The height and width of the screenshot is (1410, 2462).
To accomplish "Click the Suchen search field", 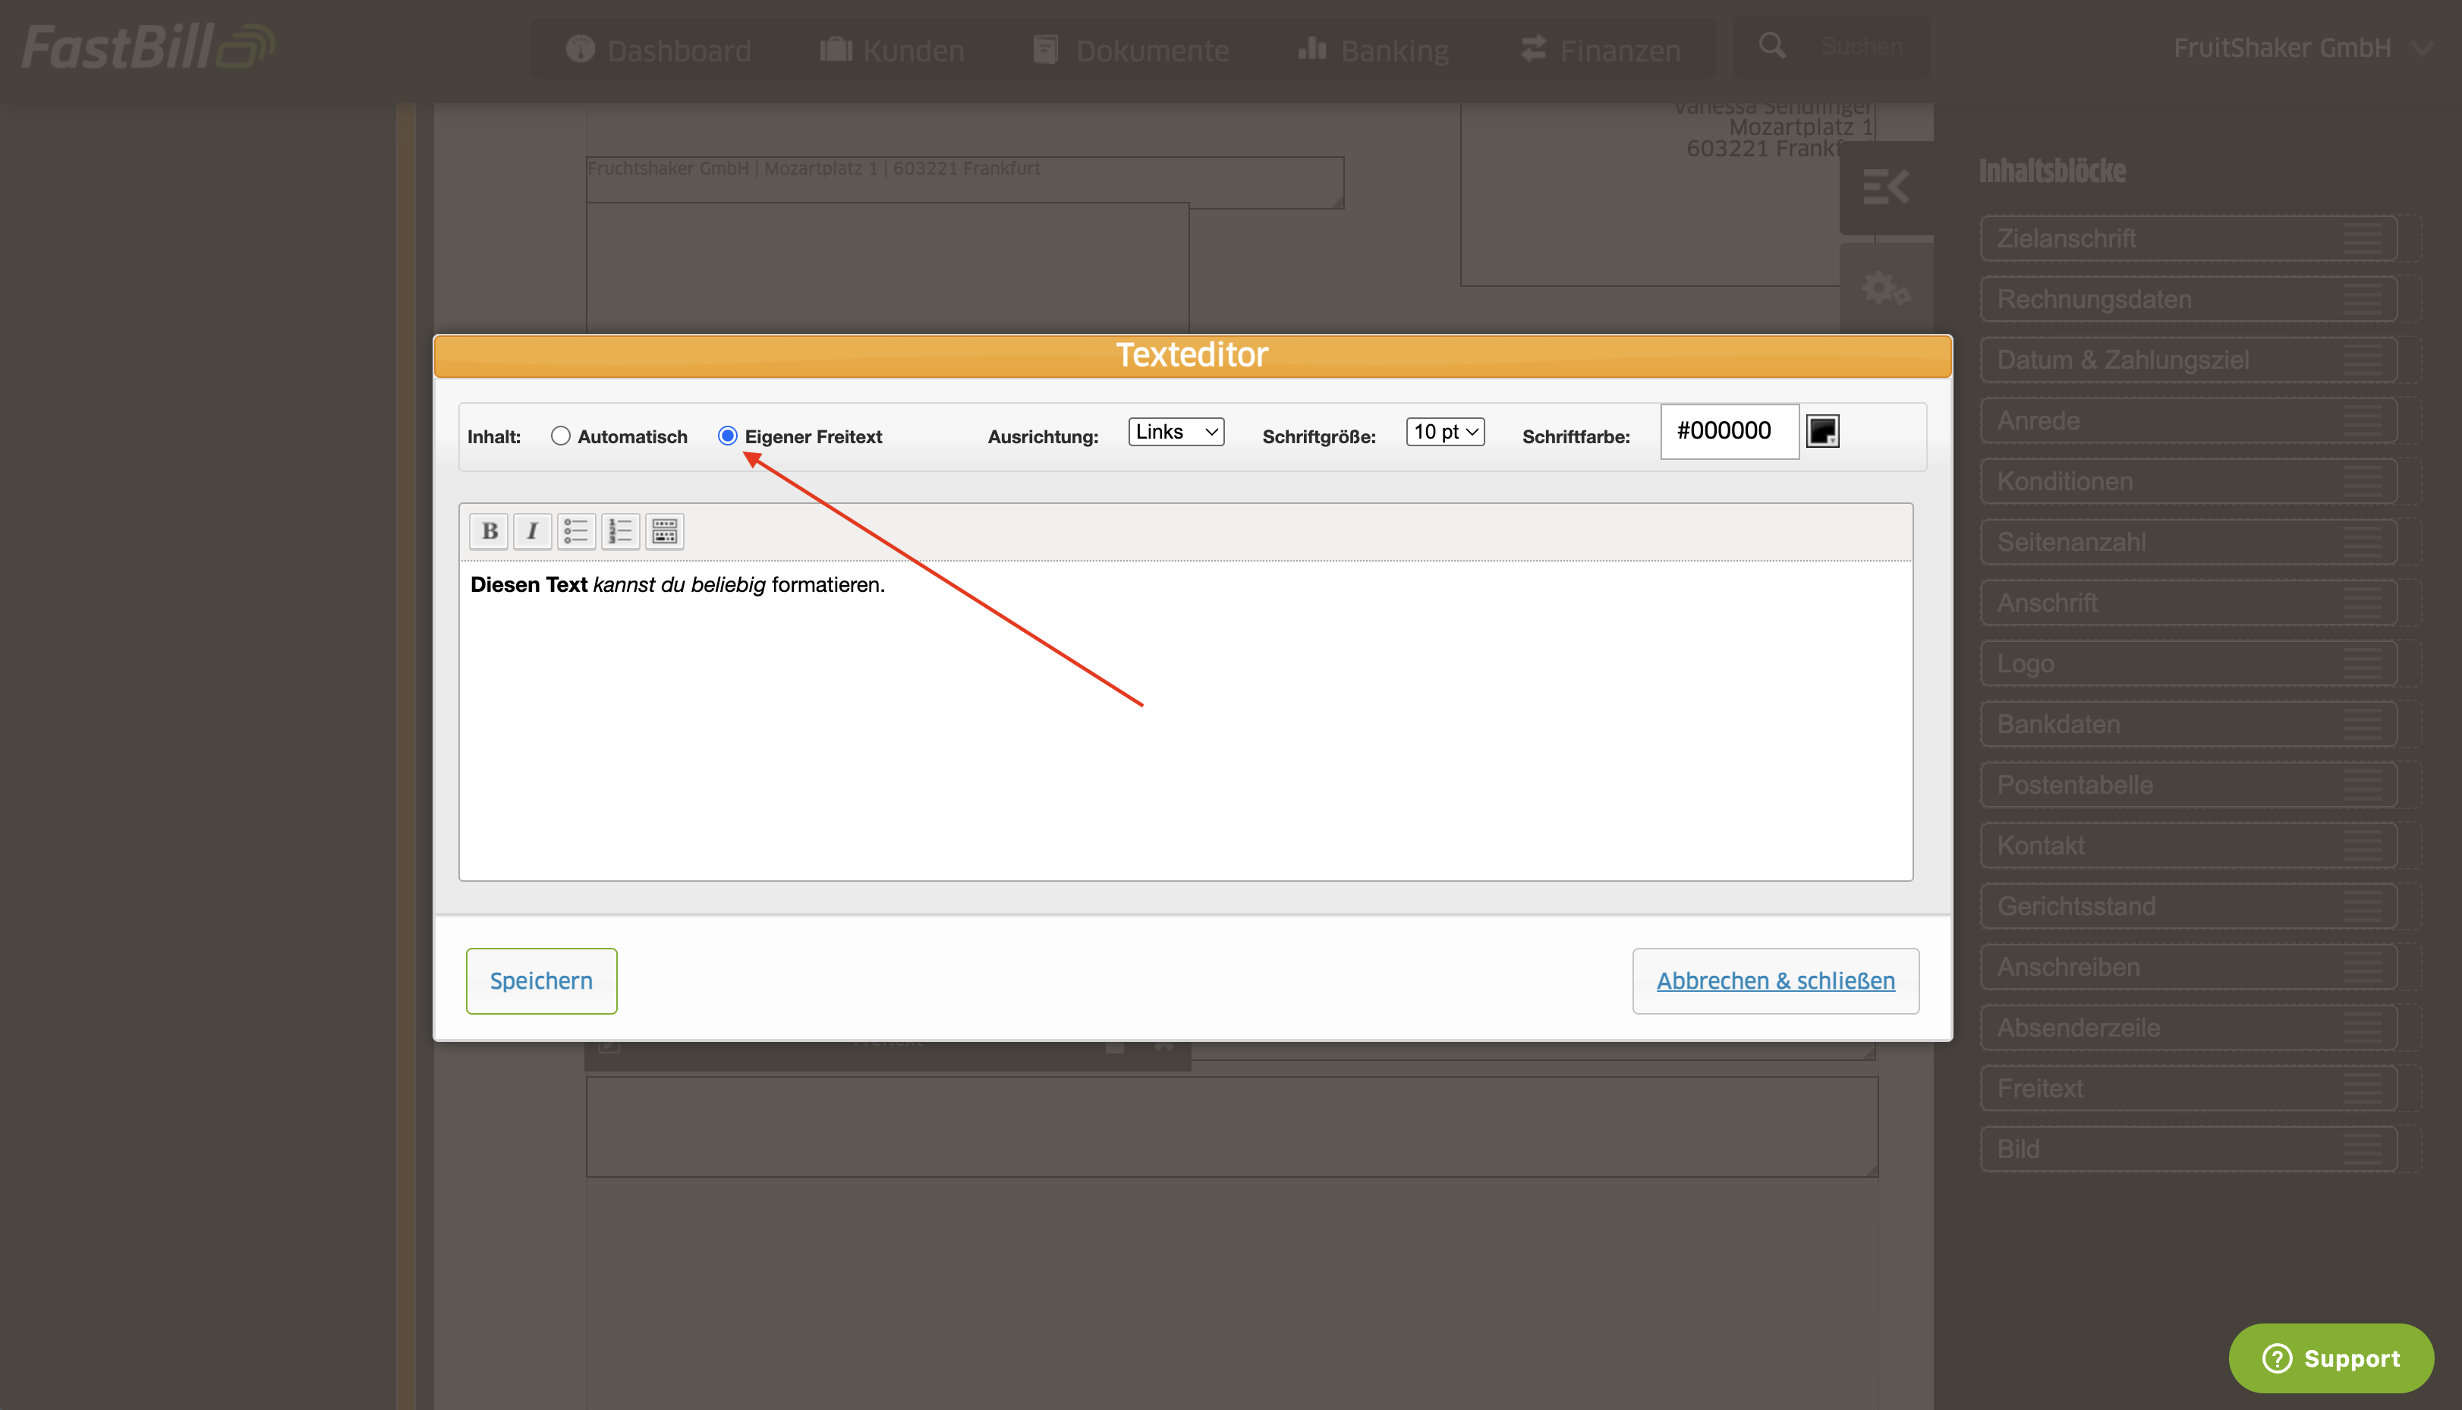I will point(1862,46).
